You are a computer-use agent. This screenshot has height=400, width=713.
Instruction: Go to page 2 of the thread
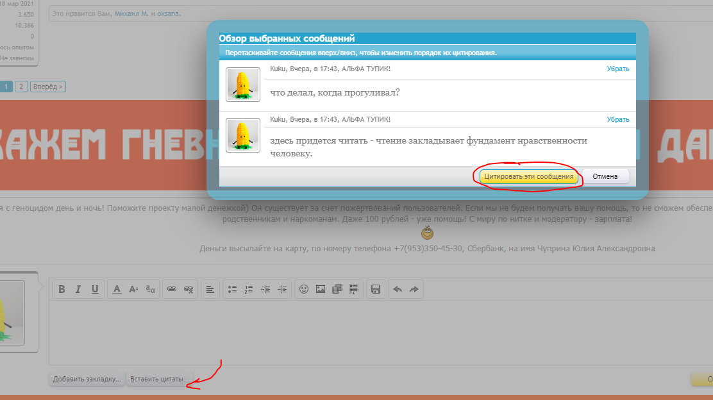(21, 87)
